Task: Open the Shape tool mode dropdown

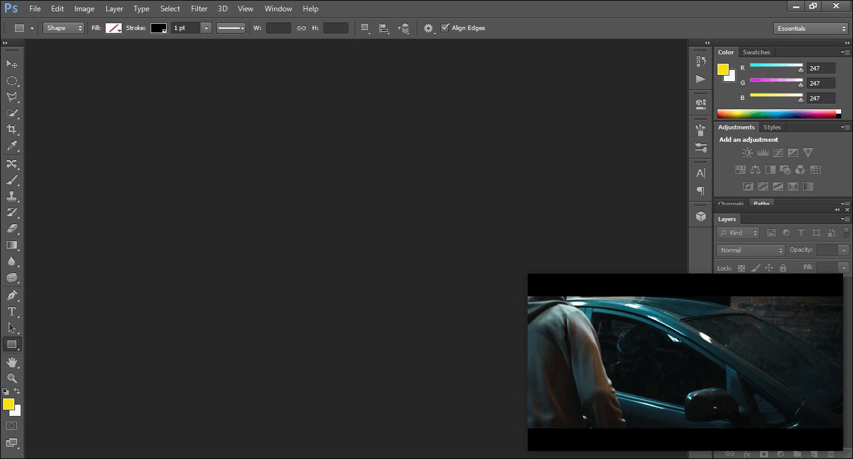Action: pos(64,28)
